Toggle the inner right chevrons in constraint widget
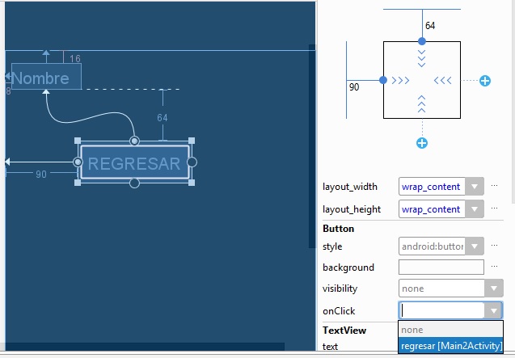 click(442, 81)
